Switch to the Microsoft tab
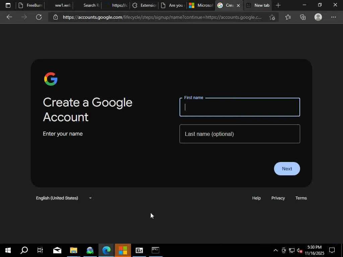The height and width of the screenshot is (257, 343). 201,5
